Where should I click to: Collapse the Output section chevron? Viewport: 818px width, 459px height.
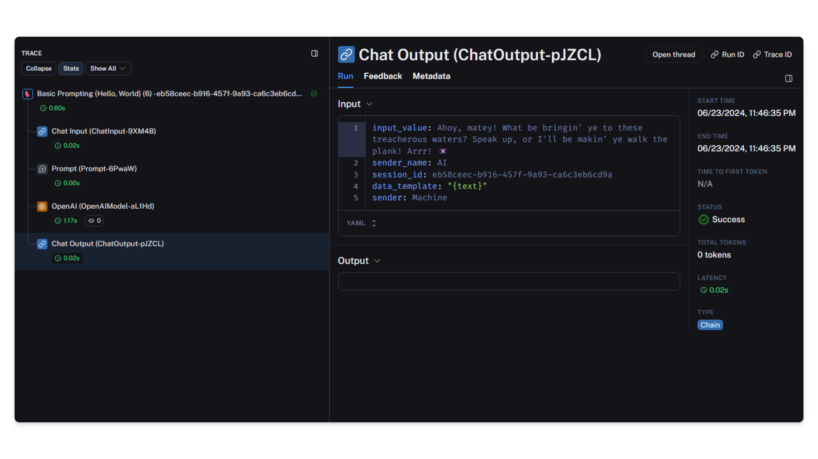pos(377,261)
